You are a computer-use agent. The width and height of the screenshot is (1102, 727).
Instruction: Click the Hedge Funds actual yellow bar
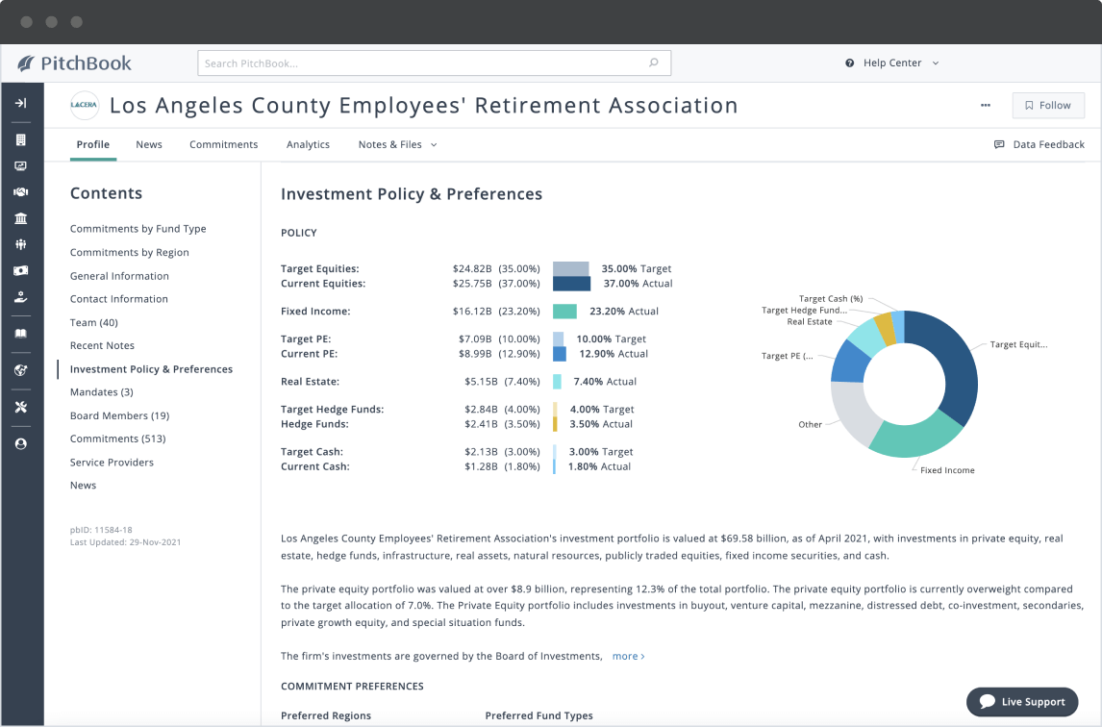coord(555,424)
